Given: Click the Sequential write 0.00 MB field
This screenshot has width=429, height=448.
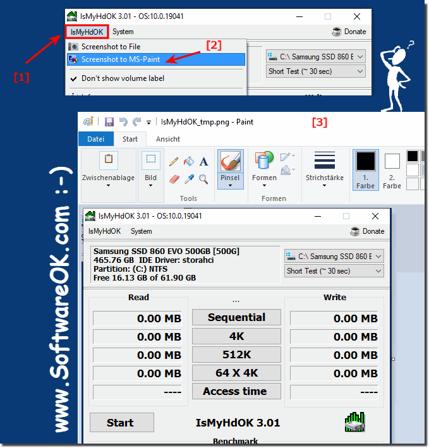Looking at the screenshot, I should 334,318.
